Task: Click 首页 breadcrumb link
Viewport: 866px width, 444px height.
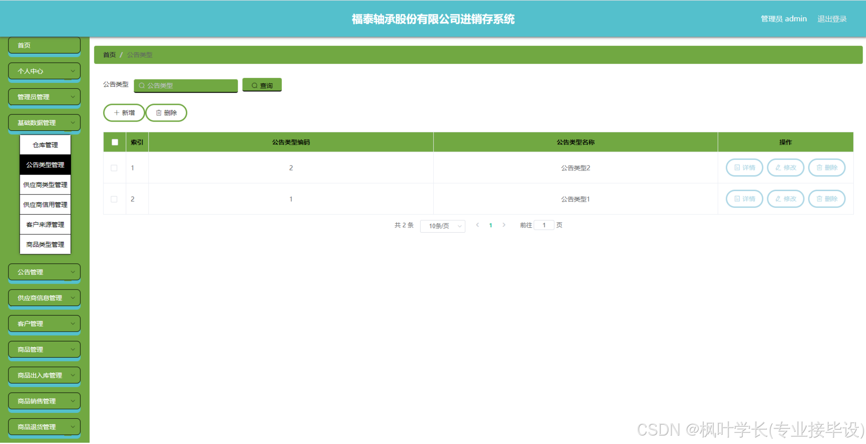Action: (109, 55)
